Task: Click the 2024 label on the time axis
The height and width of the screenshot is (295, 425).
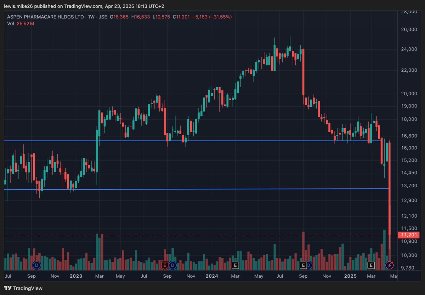Action: click(x=212, y=276)
